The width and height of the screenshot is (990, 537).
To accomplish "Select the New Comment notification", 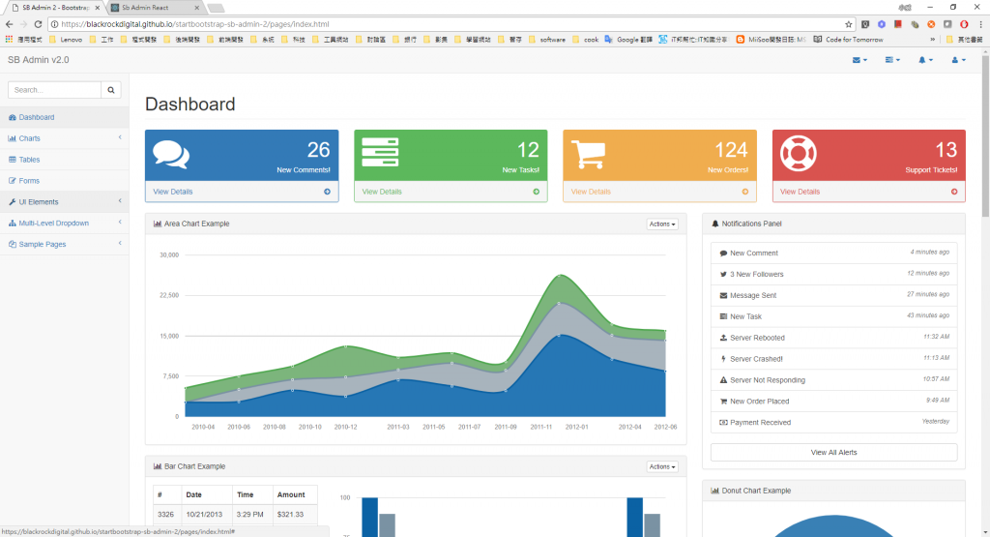I will tap(833, 253).
